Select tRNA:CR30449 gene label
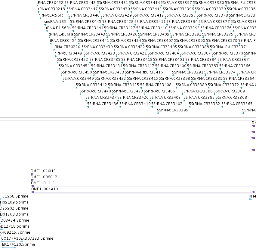Screen dimensions: 256x249 point(69,53)
